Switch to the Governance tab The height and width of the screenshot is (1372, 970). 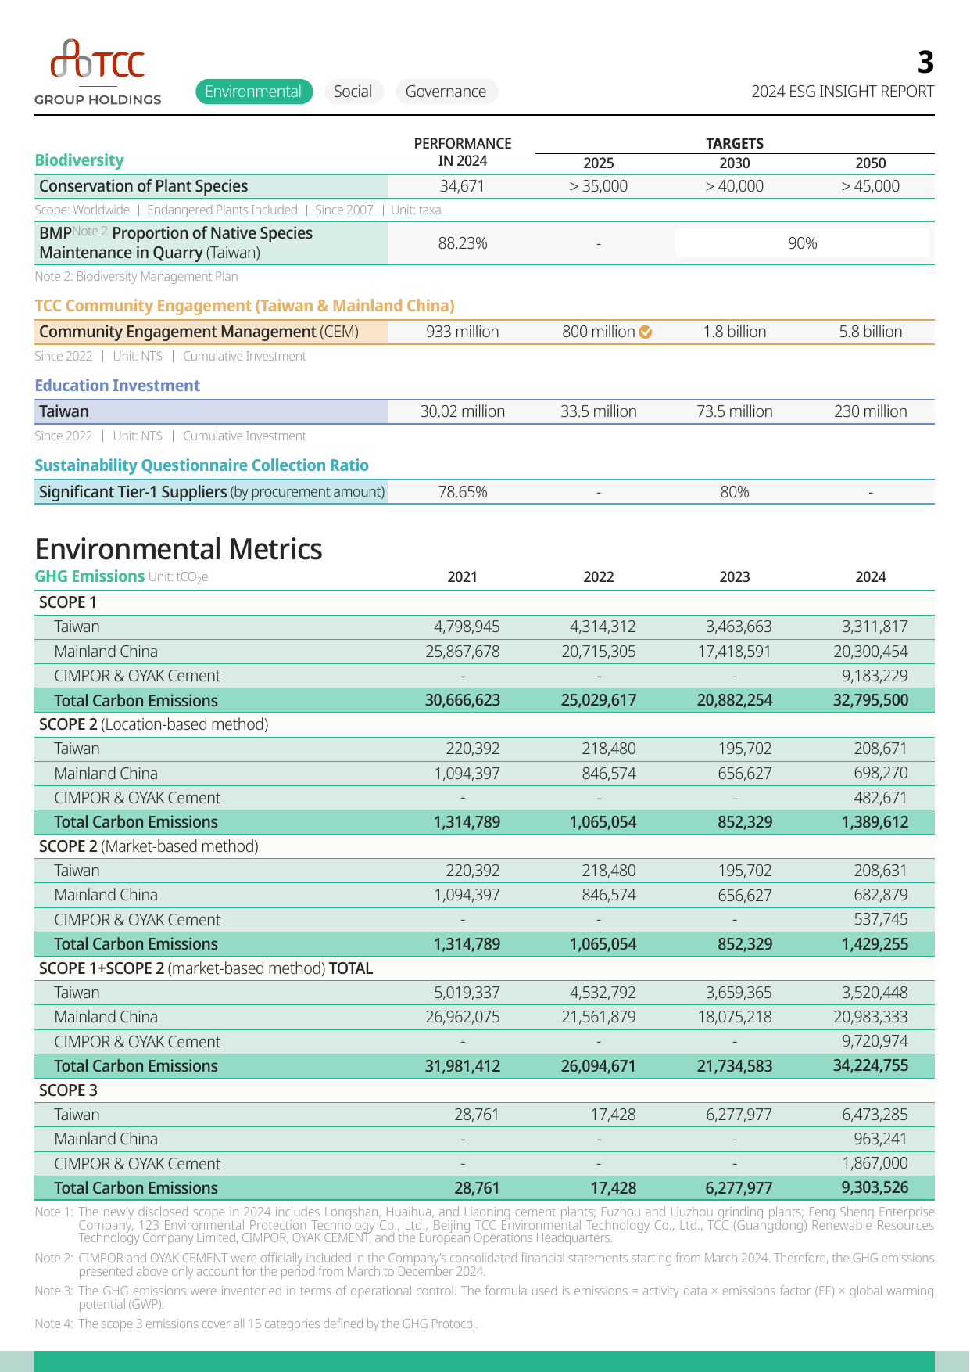tap(446, 92)
